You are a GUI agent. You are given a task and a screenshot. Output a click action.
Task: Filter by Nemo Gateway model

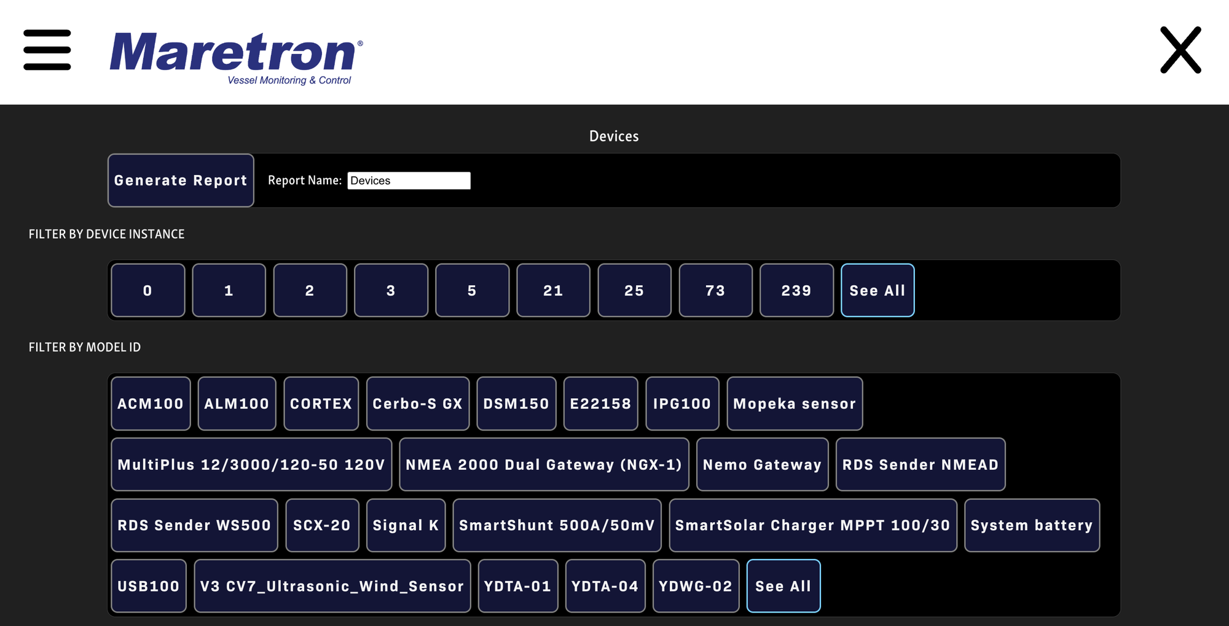763,464
